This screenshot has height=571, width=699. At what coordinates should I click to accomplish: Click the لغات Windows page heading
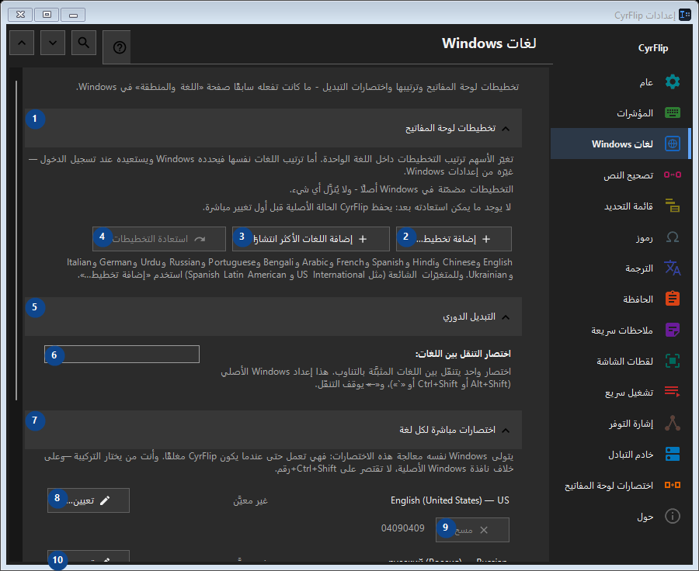(489, 43)
